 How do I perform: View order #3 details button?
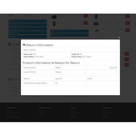[127, 59]
